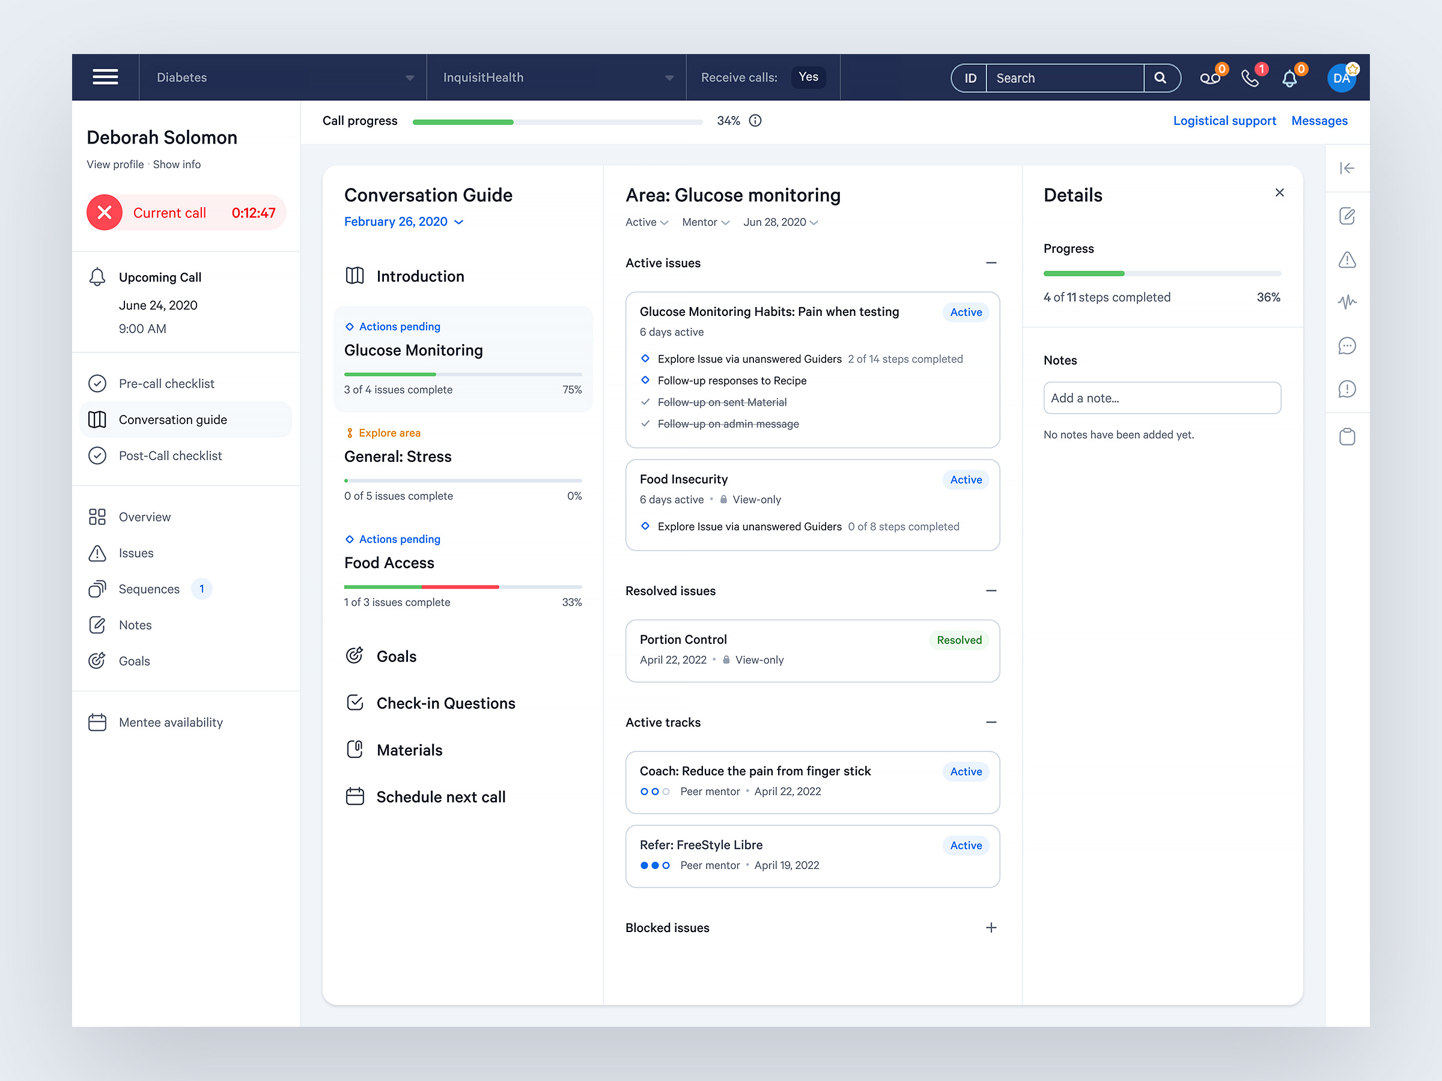Click the Add a note field
Viewport: 1442px width, 1081px height.
(x=1163, y=398)
